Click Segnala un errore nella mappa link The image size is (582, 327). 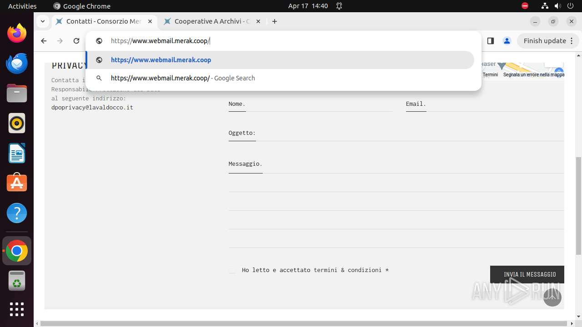(533, 74)
